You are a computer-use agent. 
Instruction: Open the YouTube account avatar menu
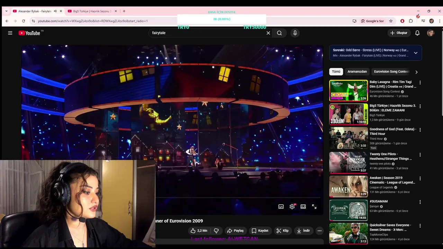tap(431, 33)
